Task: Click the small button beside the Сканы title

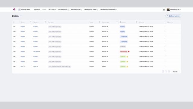Action: pyautogui.click(x=21, y=16)
